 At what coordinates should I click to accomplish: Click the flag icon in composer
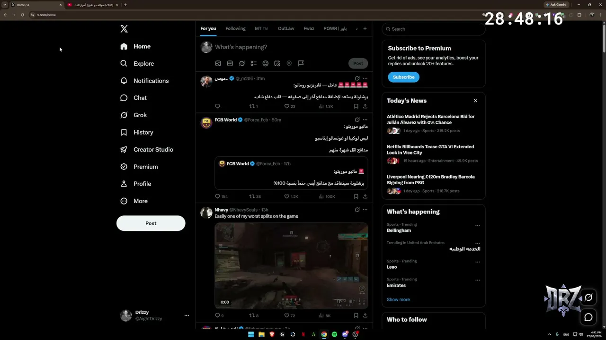pyautogui.click(x=301, y=63)
